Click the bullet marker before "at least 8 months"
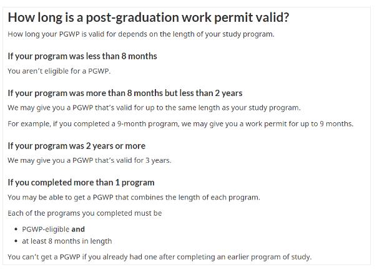377x270 pixels. [15, 241]
